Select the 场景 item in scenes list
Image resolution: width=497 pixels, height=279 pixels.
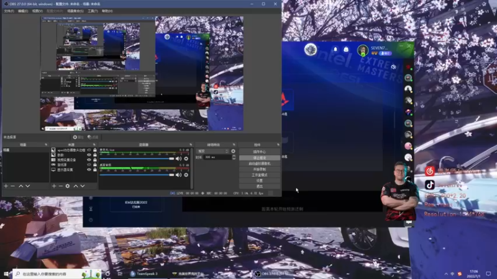25,150
